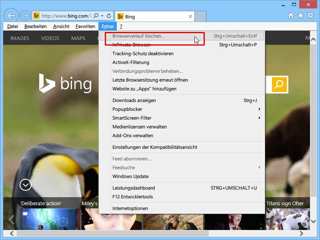The height and width of the screenshot is (240, 320).
Task: Click the Bing logo
Action: (65, 83)
